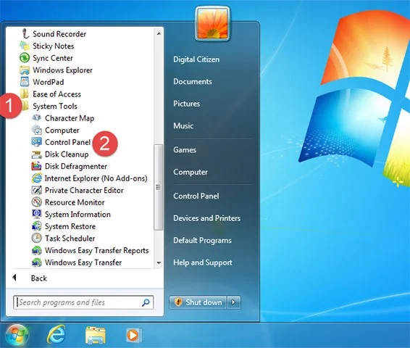Image resolution: width=410 pixels, height=348 pixels.
Task: Click scrollbar down arrow in programs list
Action: pos(159,262)
